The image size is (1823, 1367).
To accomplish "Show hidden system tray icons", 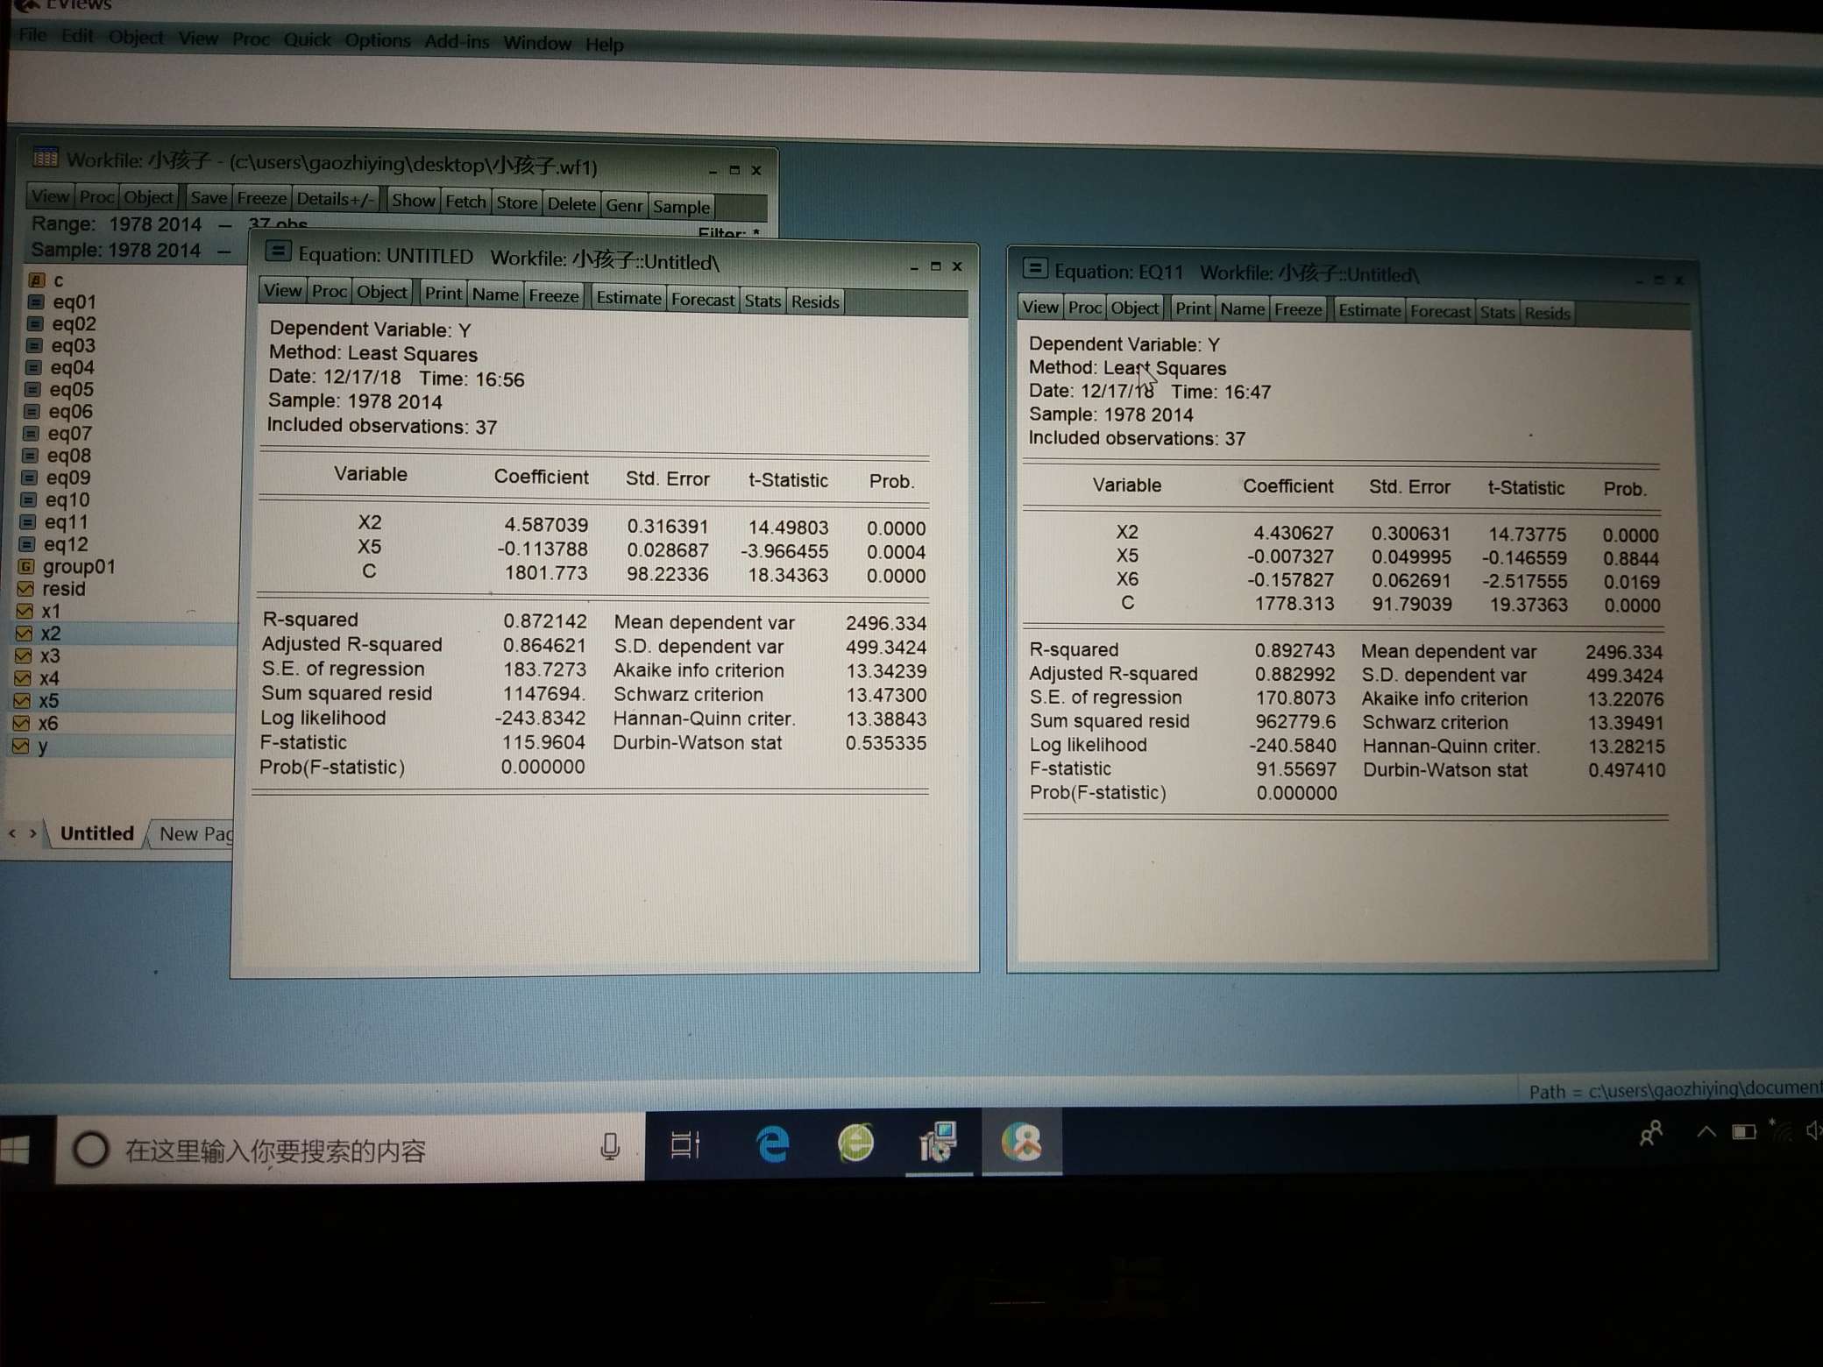I will pos(1706,1131).
